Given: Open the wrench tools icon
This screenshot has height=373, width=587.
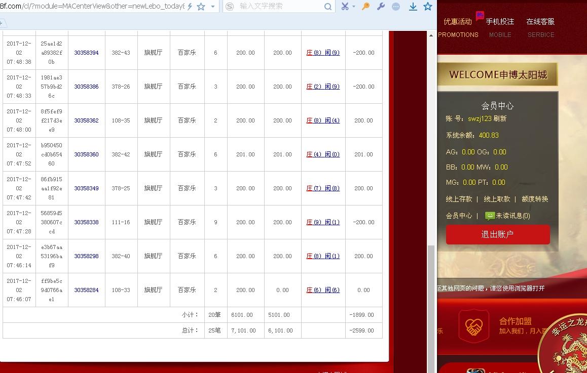Looking at the screenshot, I should pos(381,7).
